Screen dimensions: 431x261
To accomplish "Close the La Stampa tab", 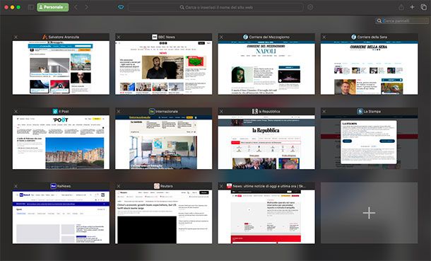I will [x=324, y=111].
